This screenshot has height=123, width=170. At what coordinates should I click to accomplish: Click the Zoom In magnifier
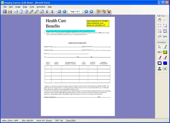click(x=32, y=11)
